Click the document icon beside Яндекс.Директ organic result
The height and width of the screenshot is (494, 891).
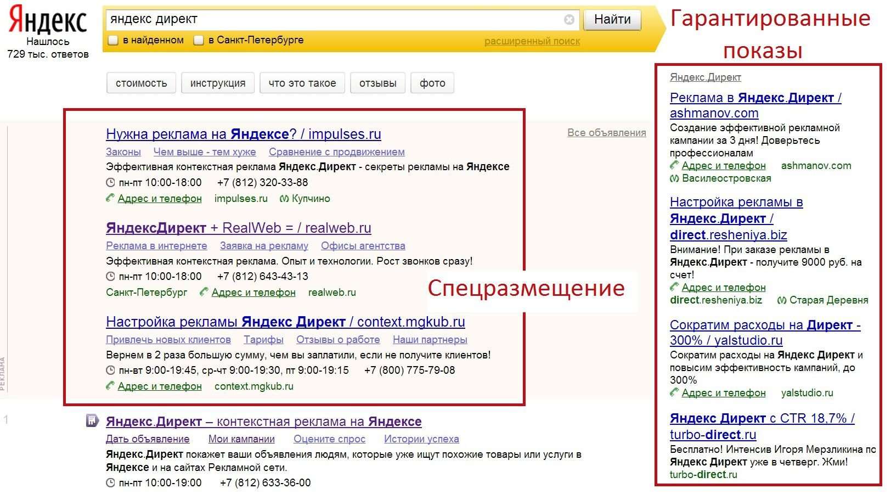(x=92, y=421)
